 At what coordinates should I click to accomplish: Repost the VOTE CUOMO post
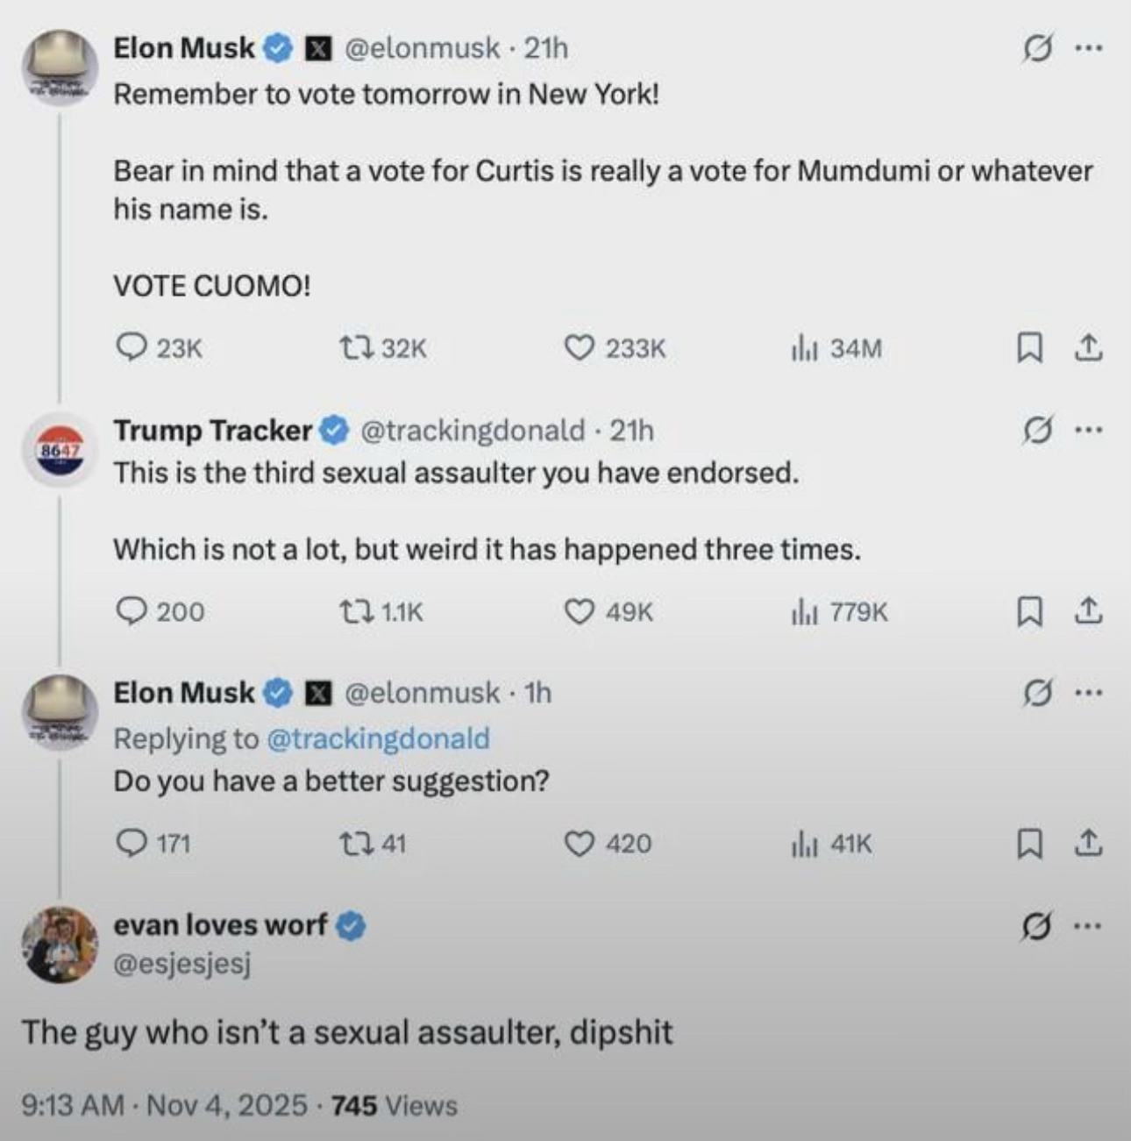tap(356, 348)
